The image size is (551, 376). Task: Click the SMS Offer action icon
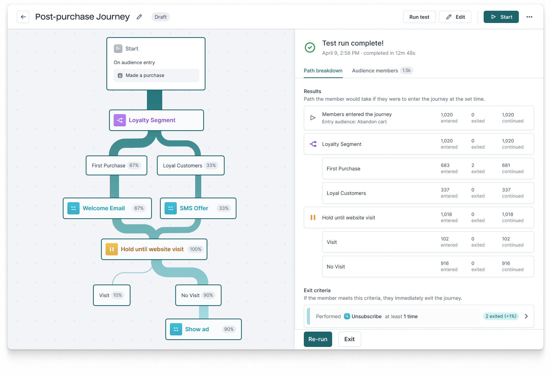(x=171, y=208)
